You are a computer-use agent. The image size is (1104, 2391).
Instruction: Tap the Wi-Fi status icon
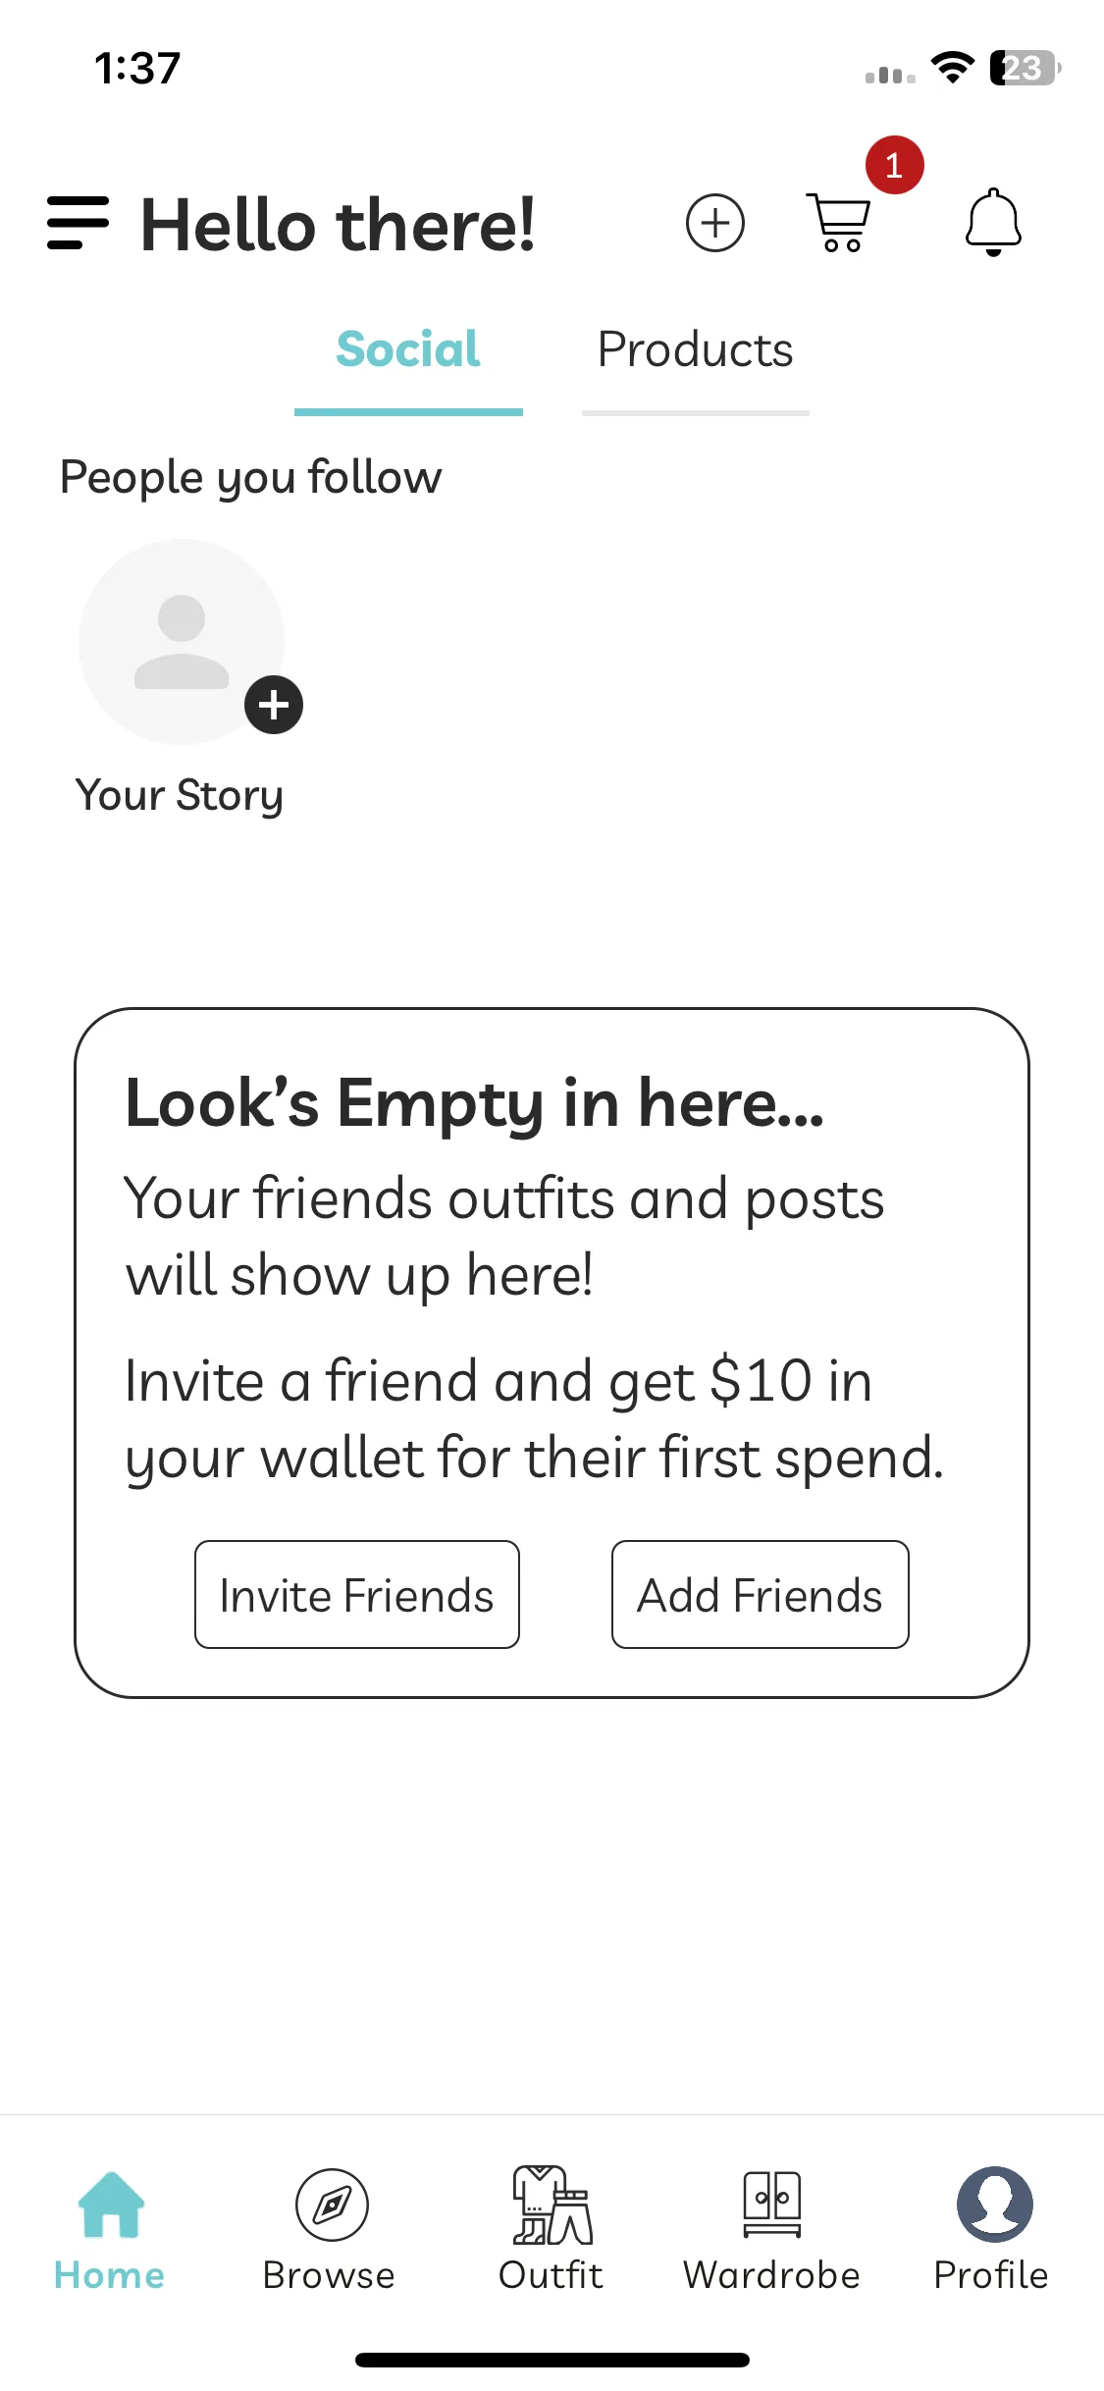tap(952, 68)
